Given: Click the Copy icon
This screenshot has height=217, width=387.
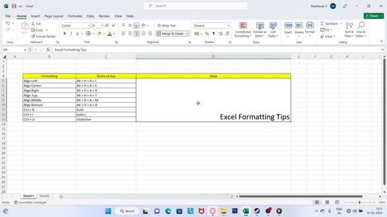Looking at the screenshot, I should [33, 30].
